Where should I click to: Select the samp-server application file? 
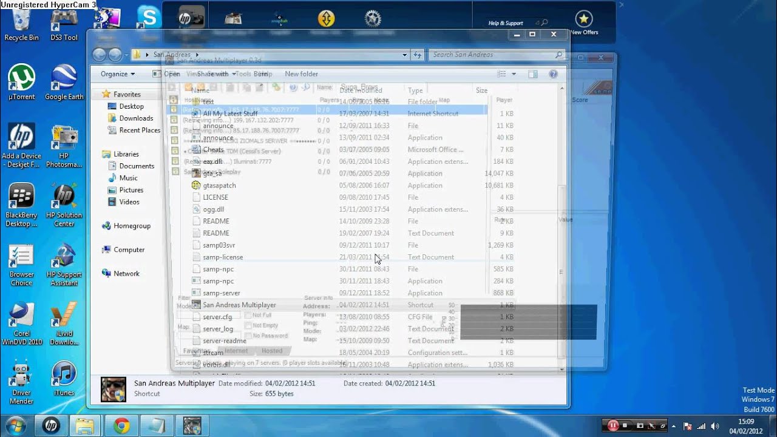(x=221, y=293)
